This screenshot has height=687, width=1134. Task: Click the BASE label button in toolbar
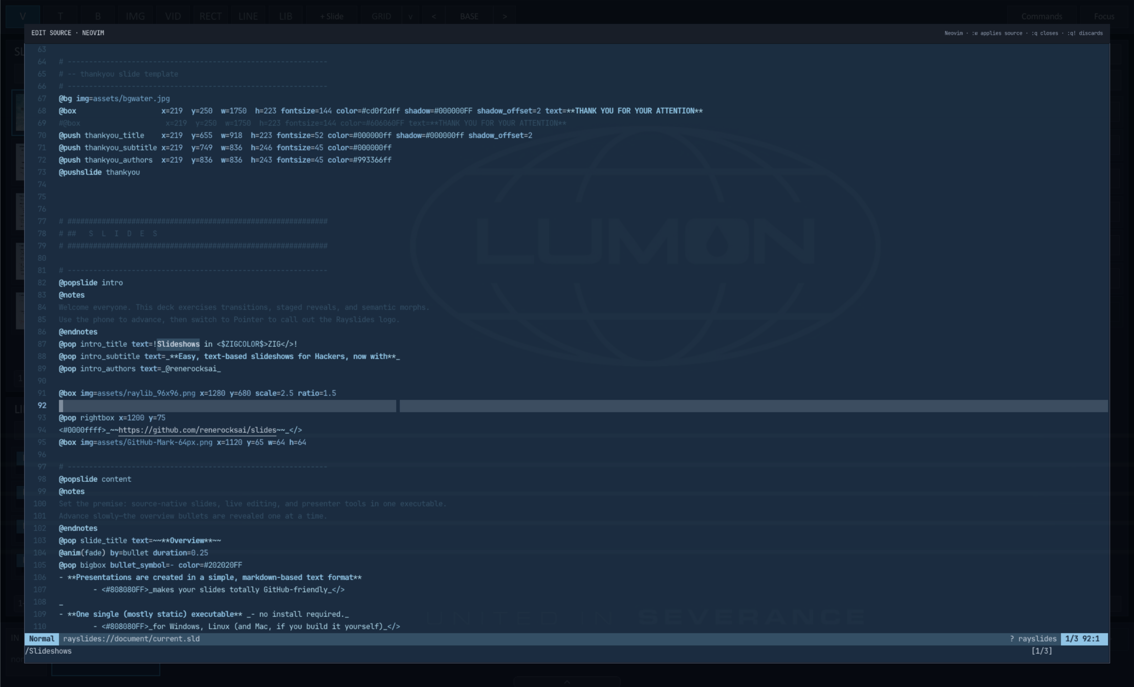point(469,16)
